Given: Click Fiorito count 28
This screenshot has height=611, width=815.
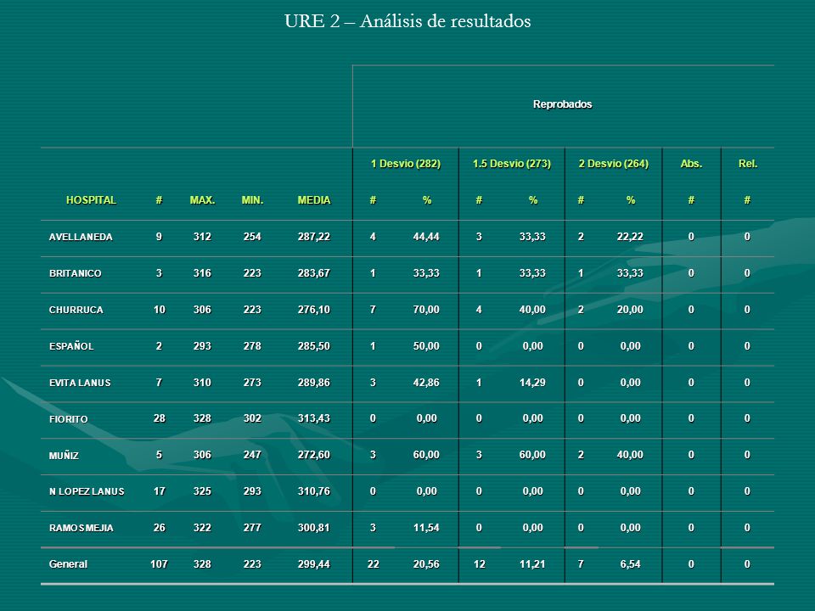Looking at the screenshot, I should [x=159, y=418].
